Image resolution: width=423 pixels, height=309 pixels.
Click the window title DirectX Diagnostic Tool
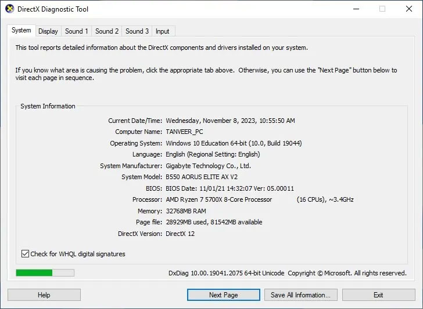53,9
